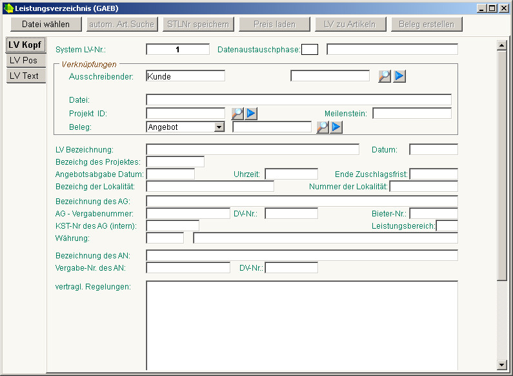Switch to the LV Text tab
The image size is (513, 376).
[x=26, y=76]
